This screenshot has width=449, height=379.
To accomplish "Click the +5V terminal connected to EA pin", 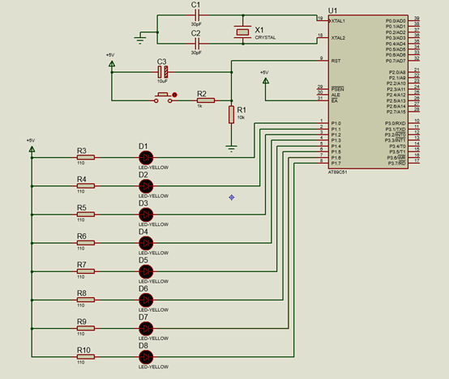I will click(x=266, y=81).
